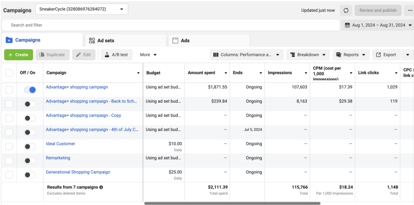414x205 pixels.
Task: Open the Generational Shopping Campaign link
Action: click(x=78, y=172)
